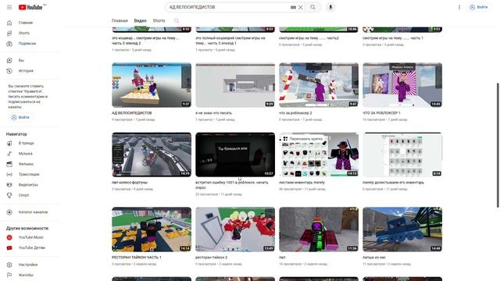Open Главная in the sidebar

pos(26,23)
